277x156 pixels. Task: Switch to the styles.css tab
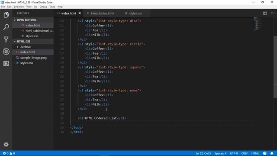click(x=135, y=13)
